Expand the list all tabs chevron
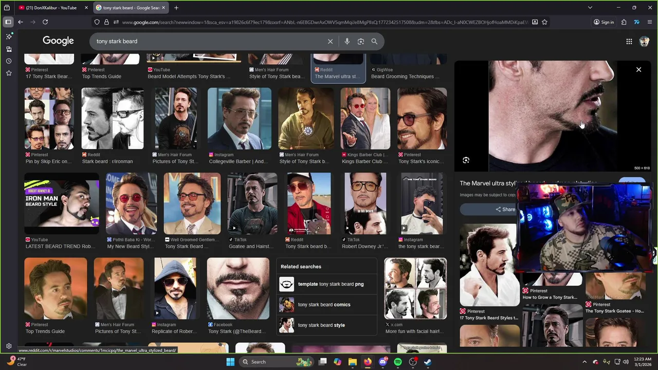The width and height of the screenshot is (658, 370). coord(590,8)
